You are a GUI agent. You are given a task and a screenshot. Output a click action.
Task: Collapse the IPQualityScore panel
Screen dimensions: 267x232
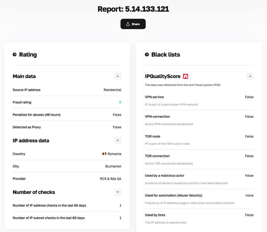click(x=250, y=76)
